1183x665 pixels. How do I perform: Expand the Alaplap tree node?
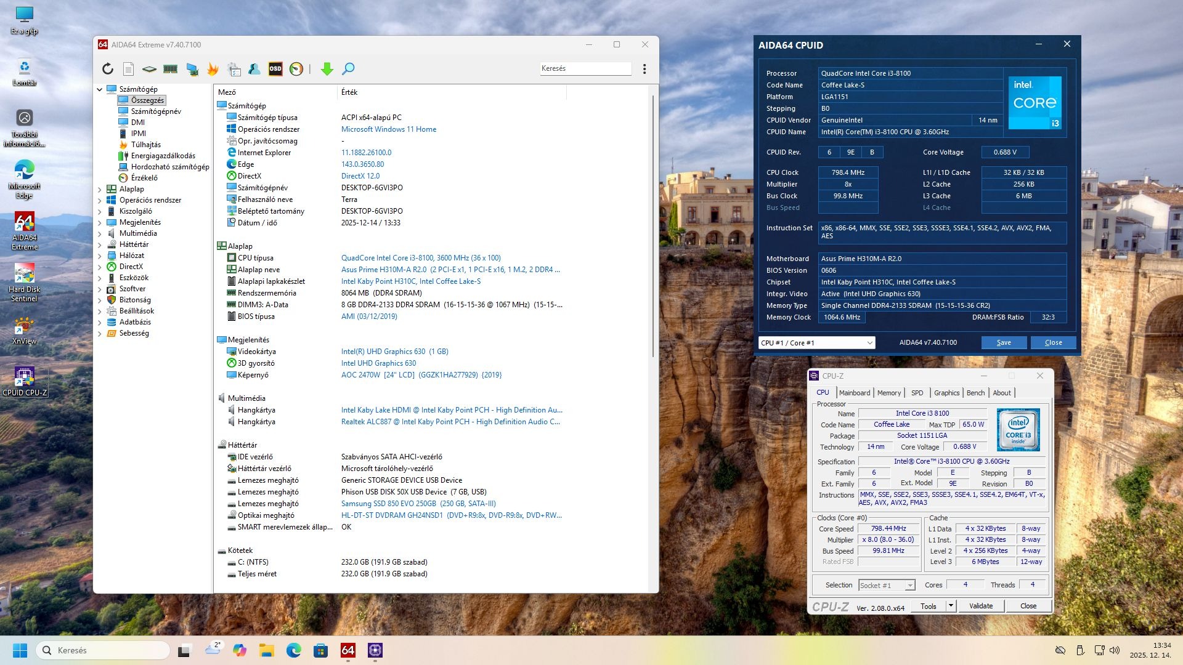coord(100,190)
